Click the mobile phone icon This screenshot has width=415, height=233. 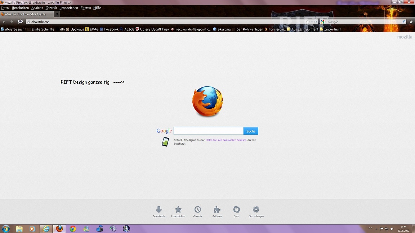click(165, 142)
